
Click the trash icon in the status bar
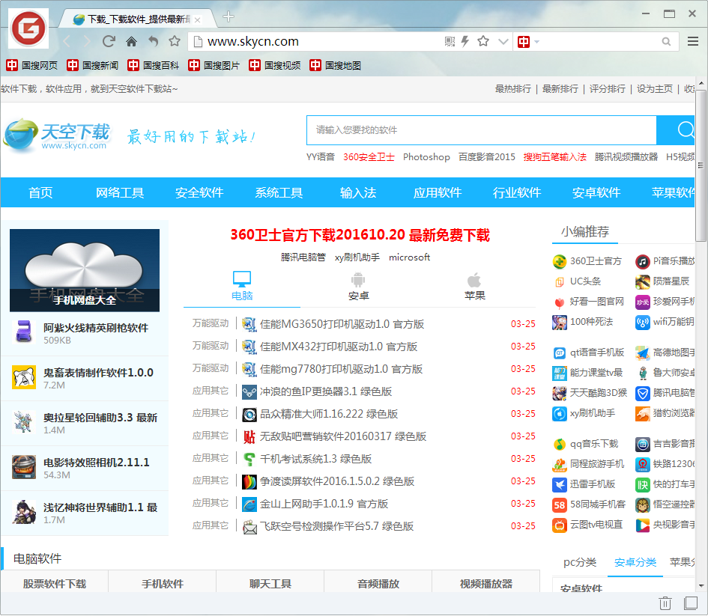click(665, 603)
